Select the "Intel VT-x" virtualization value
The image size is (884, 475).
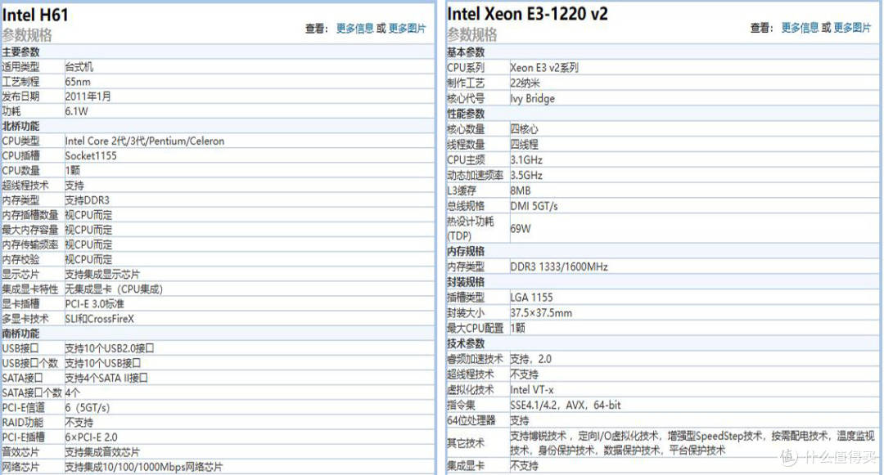click(x=532, y=389)
